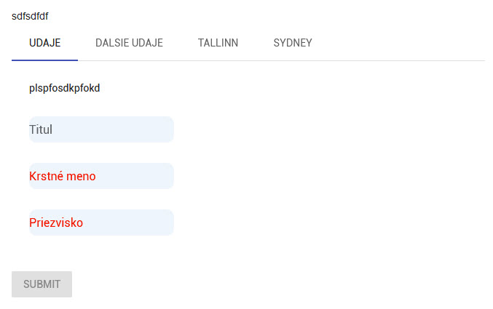Click the plspfosdkpfokd paragraph text
The image size is (493, 309).
tap(64, 88)
